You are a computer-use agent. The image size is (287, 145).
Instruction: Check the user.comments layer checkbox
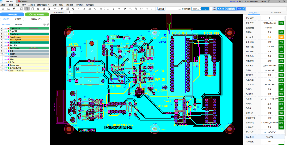coord(4,71)
